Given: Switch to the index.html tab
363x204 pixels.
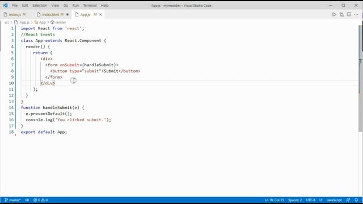Looking at the screenshot, I should [53, 14].
